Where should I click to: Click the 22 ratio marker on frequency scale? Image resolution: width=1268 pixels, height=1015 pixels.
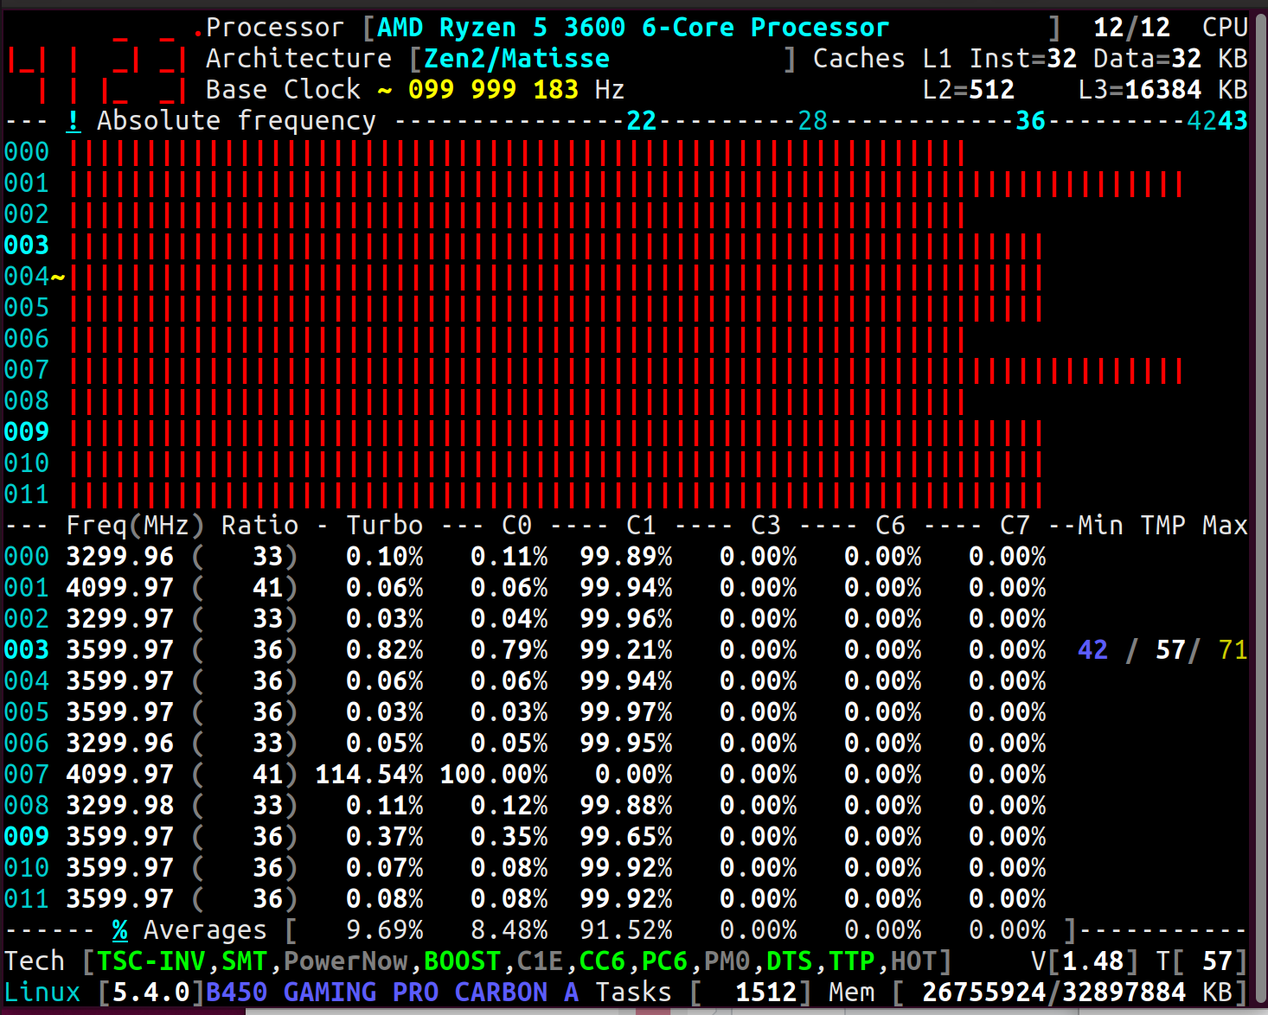[641, 121]
